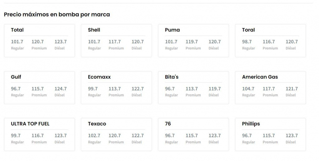Select the Diésel label in Total card
Image resolution: width=319 pixels, height=161 pixels.
pyautogui.click(x=60, y=48)
